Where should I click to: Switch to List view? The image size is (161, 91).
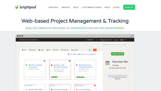(75, 54)
